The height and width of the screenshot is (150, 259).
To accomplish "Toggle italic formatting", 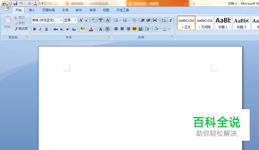I will [40, 29].
